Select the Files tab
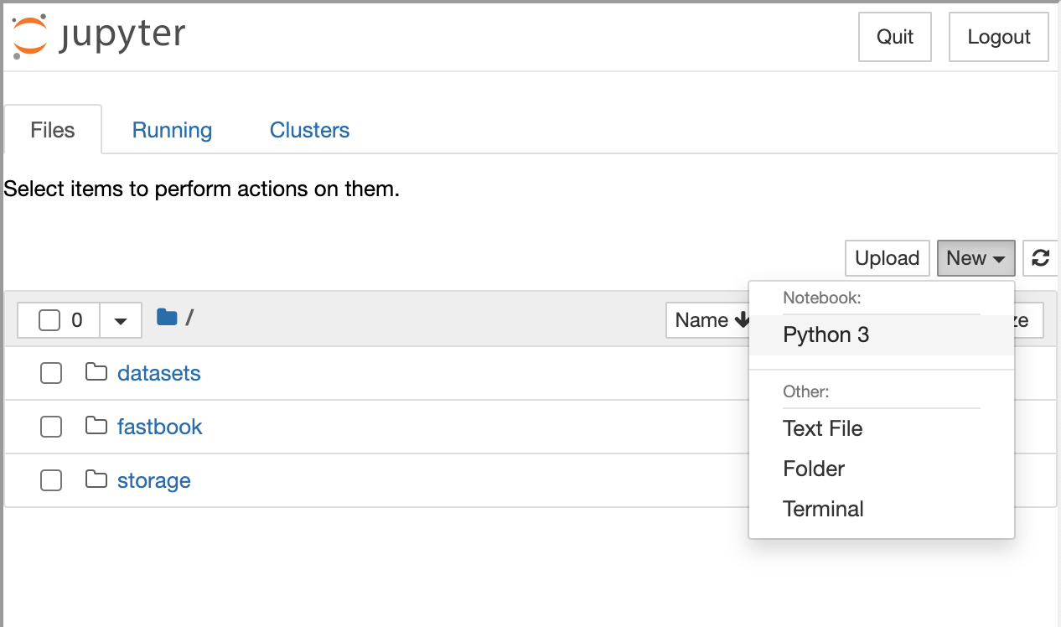Image resolution: width=1061 pixels, height=627 pixels. tap(53, 130)
